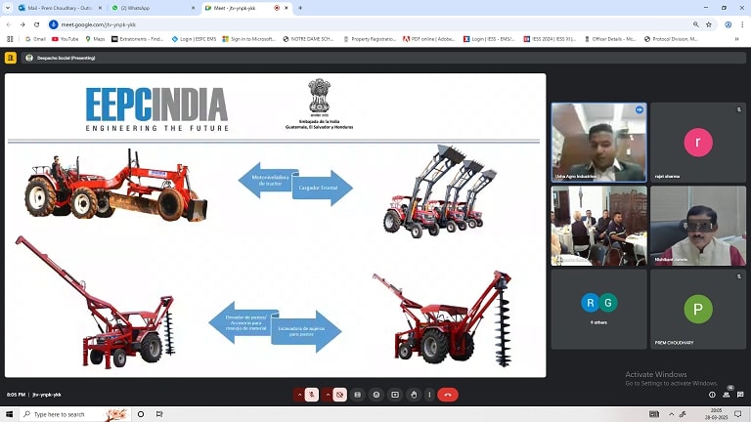This screenshot has width=751, height=422.
Task: Raise hand in the meeting
Action: [414, 395]
